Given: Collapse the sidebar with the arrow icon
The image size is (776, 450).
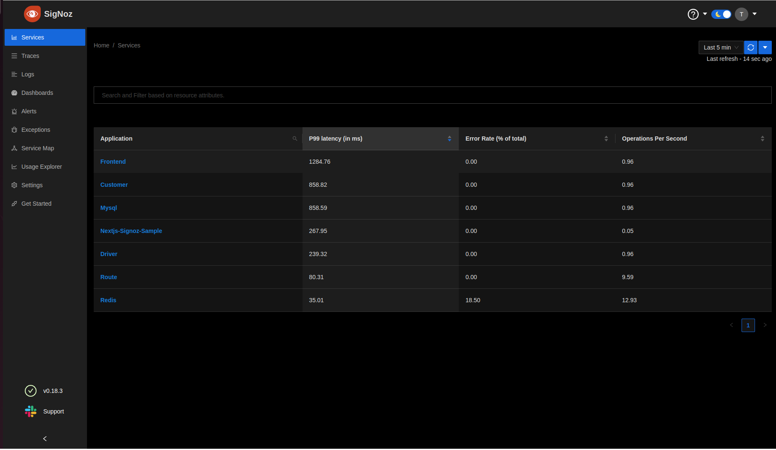Looking at the screenshot, I should coord(45,439).
